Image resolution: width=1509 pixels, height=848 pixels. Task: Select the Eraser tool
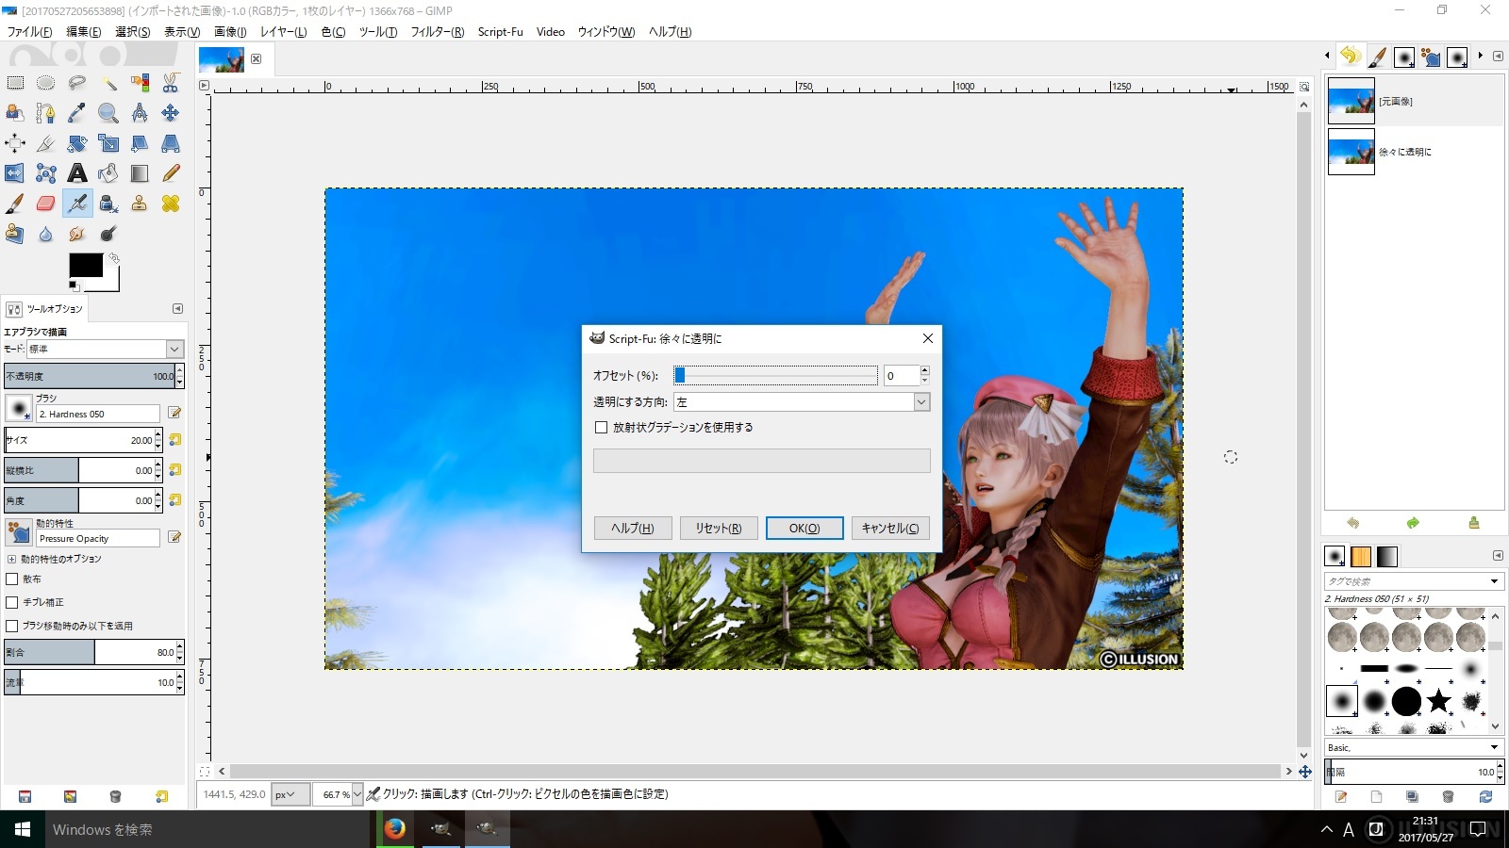coord(45,204)
